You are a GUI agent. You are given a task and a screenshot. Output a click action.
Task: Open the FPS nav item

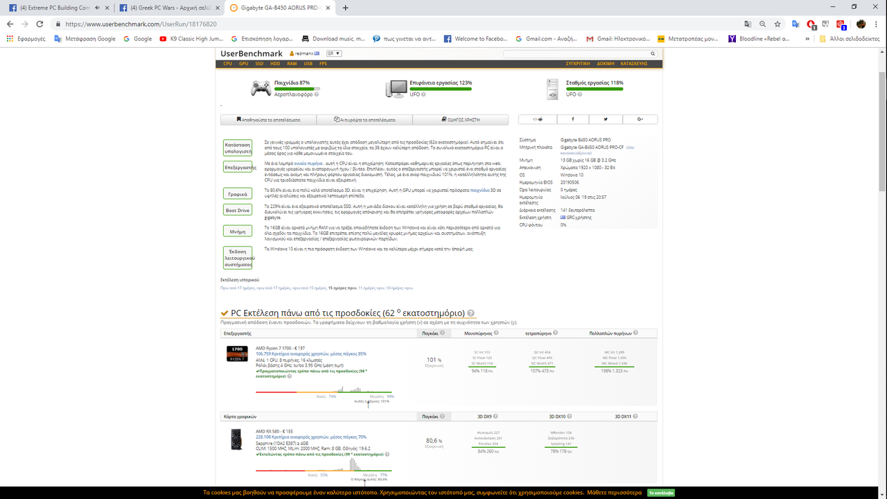tap(324, 64)
